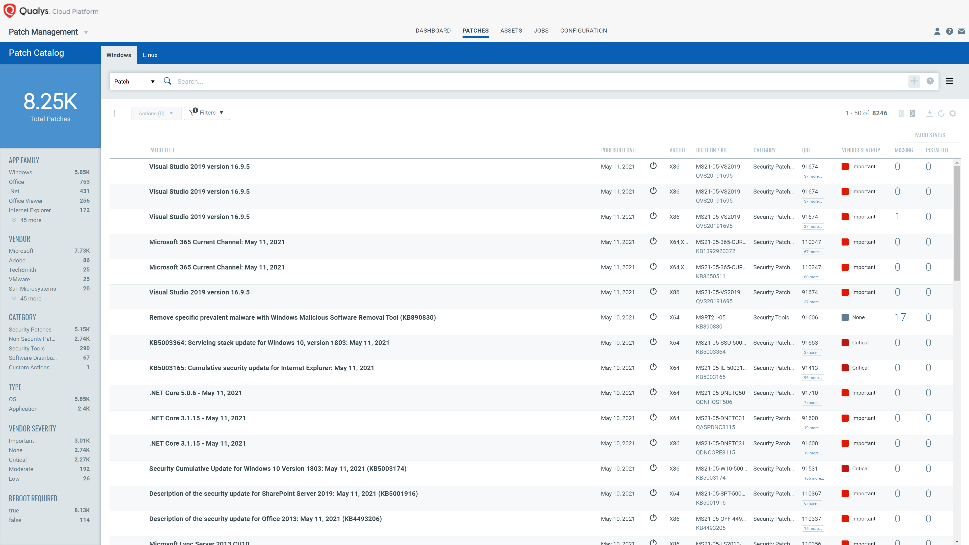The width and height of the screenshot is (969, 545).
Task: Click the 37 more link under QVS20191695
Action: [x=813, y=176]
